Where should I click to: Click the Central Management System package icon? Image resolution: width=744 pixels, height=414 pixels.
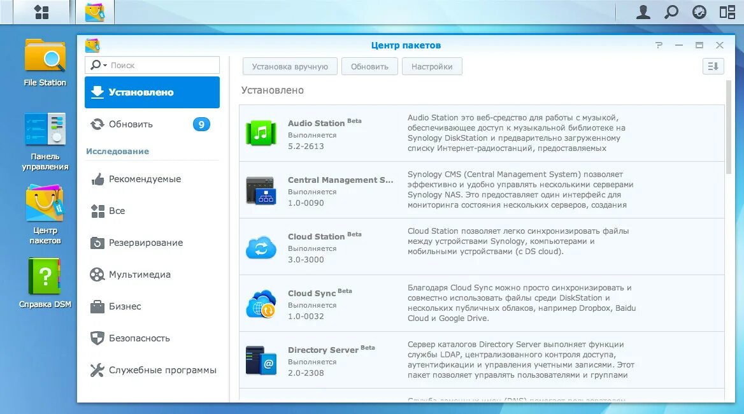[261, 190]
